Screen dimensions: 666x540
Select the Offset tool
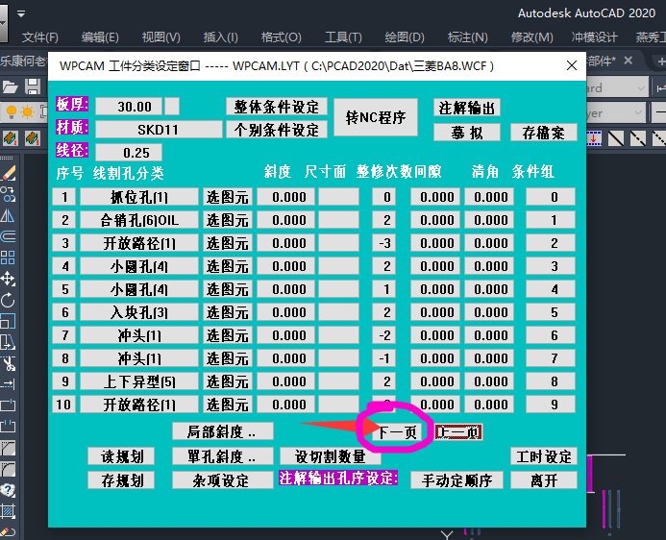coord(8,236)
